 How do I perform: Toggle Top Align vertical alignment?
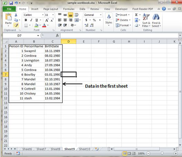click(x=60, y=15)
